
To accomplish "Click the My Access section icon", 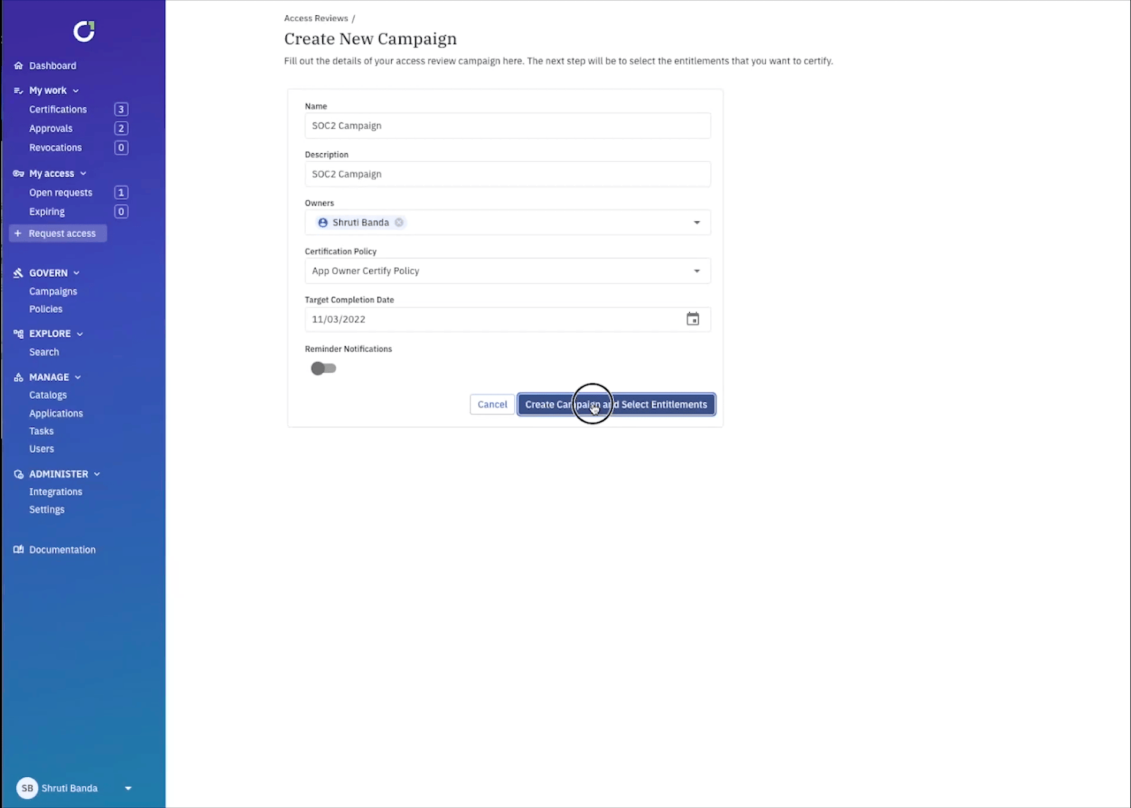I will tap(18, 173).
